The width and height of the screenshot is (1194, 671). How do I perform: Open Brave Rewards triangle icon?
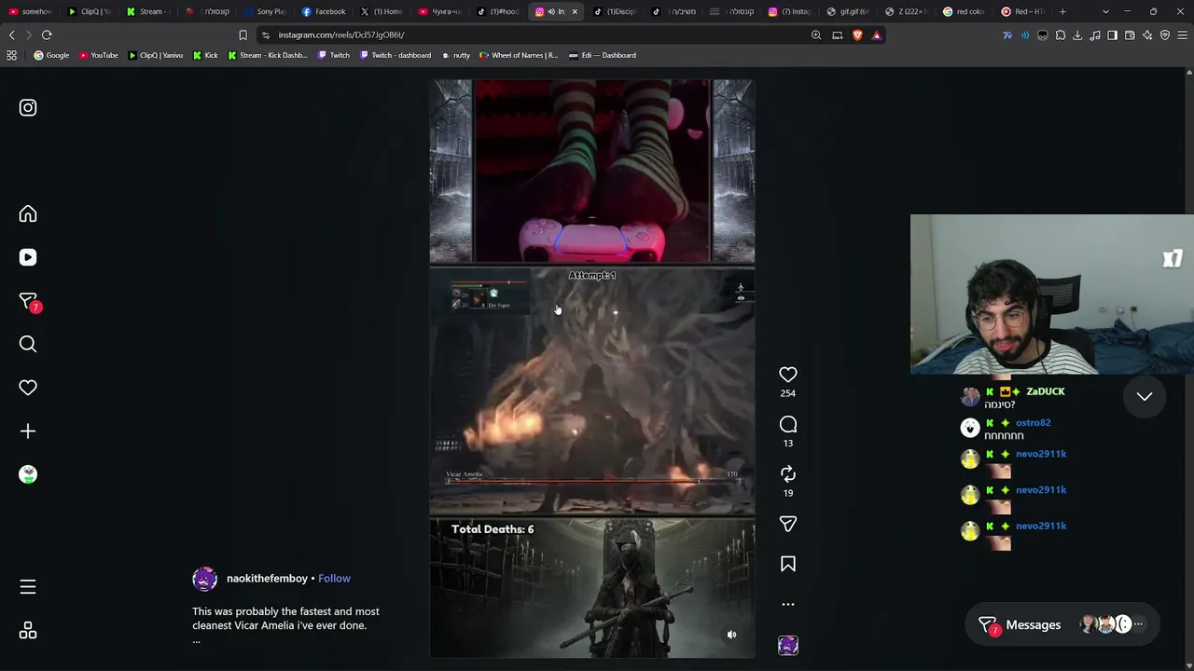[x=876, y=35]
